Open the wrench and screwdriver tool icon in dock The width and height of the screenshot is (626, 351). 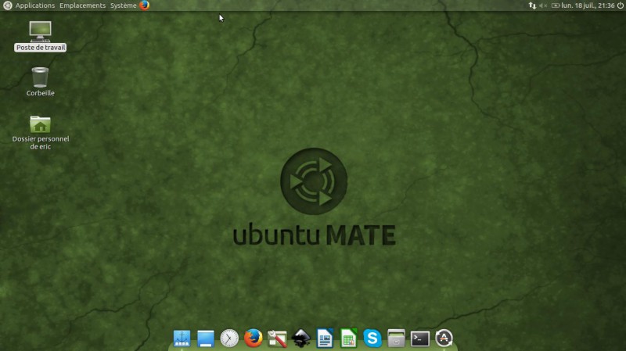(x=277, y=338)
